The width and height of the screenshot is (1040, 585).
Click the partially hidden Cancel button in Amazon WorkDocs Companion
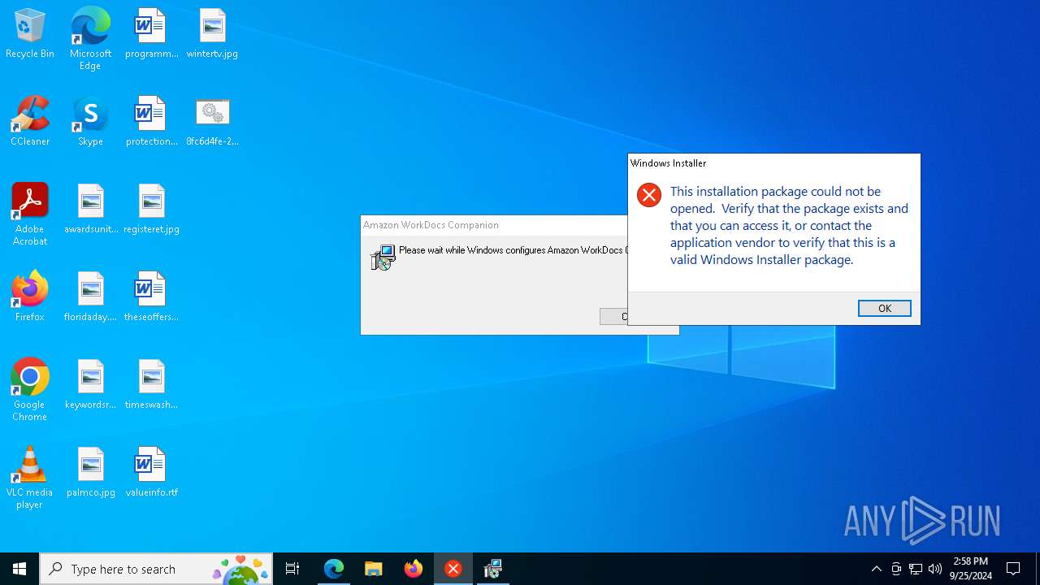point(613,317)
